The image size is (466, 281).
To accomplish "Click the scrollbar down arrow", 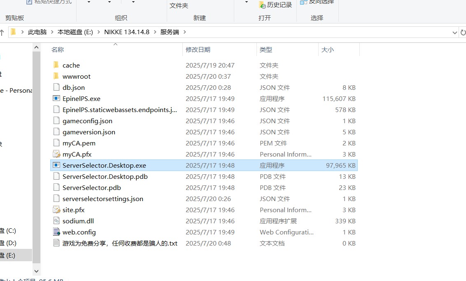I will (x=36, y=271).
